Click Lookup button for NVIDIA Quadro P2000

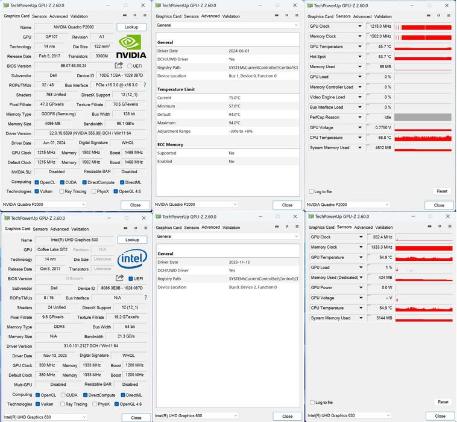131,27
